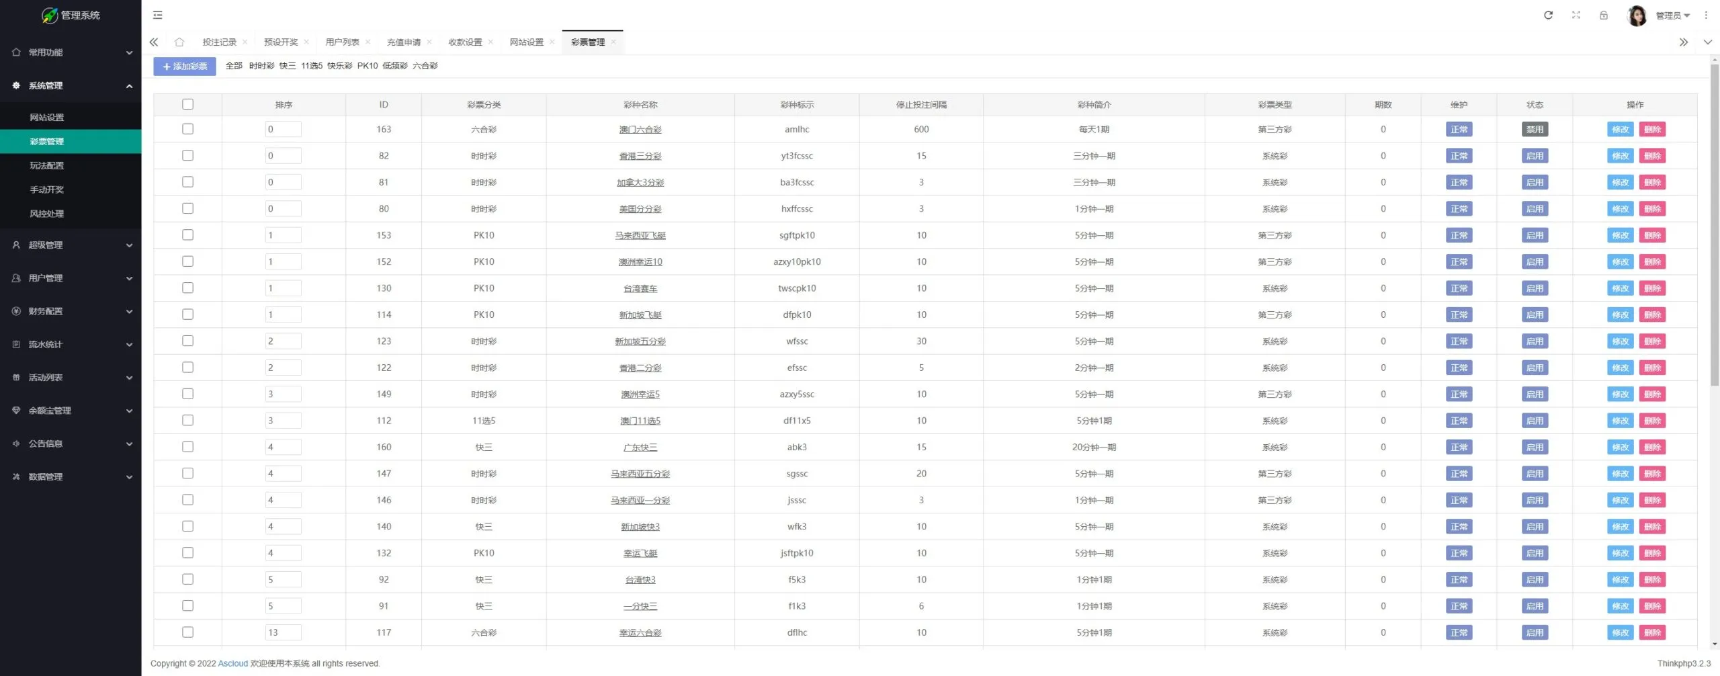This screenshot has width=1720, height=676.
Task: Tick the checkbox for ID 153 row
Action: tap(187, 235)
